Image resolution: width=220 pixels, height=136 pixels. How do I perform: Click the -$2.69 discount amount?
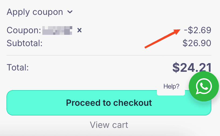197,30
